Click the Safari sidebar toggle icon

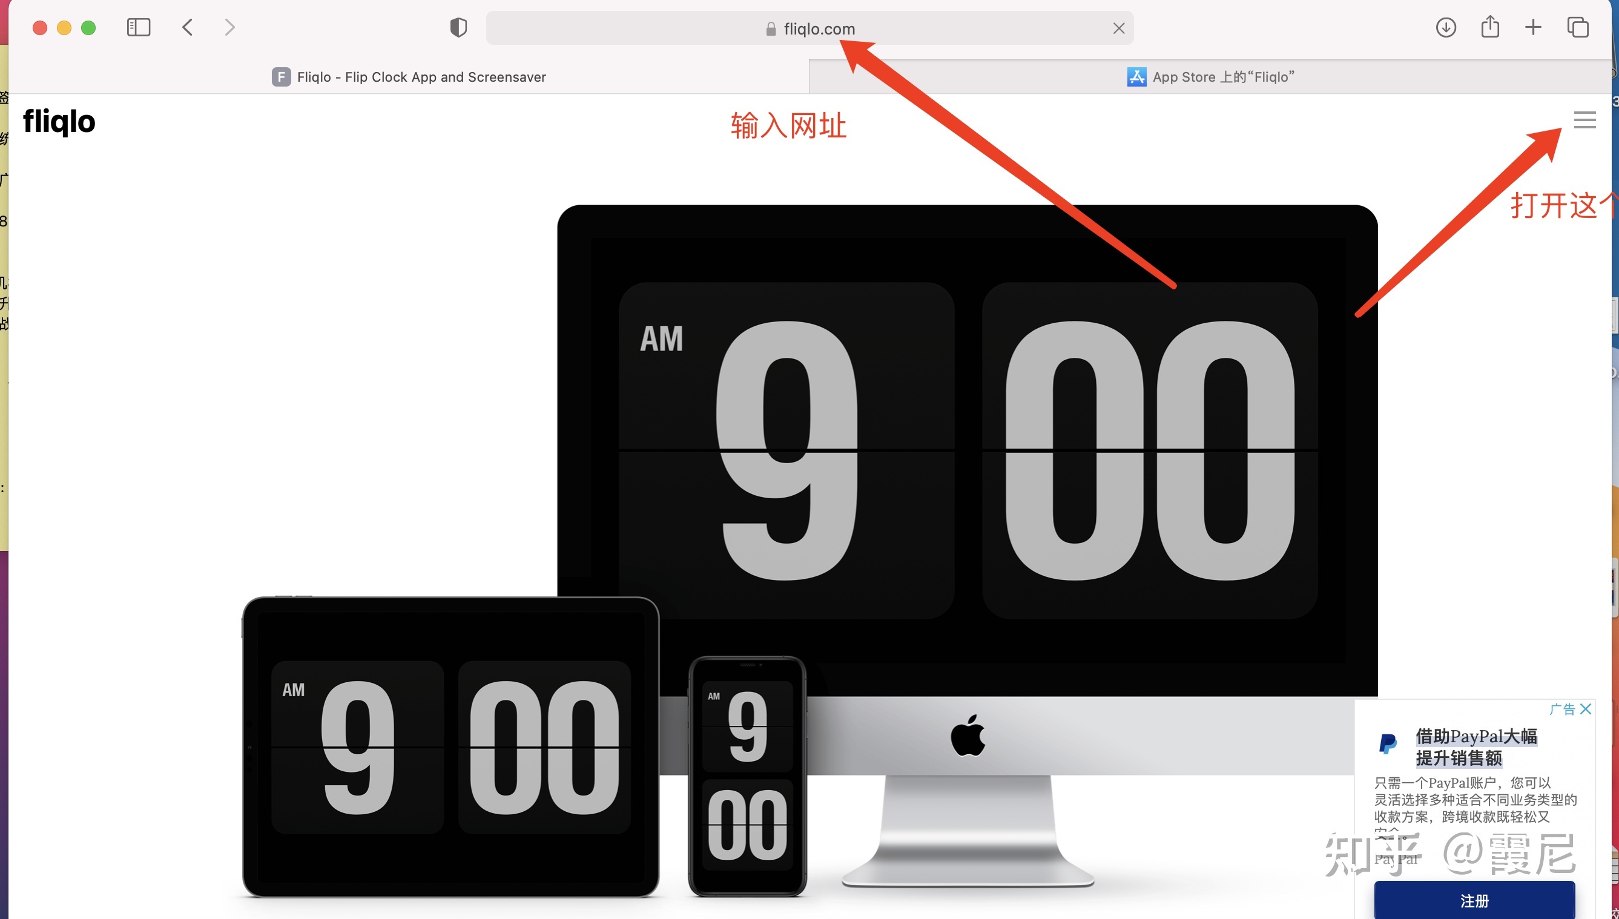pyautogui.click(x=139, y=27)
